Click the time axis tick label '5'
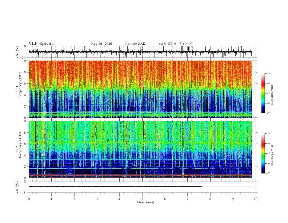The image size is (288, 223). click(142, 199)
